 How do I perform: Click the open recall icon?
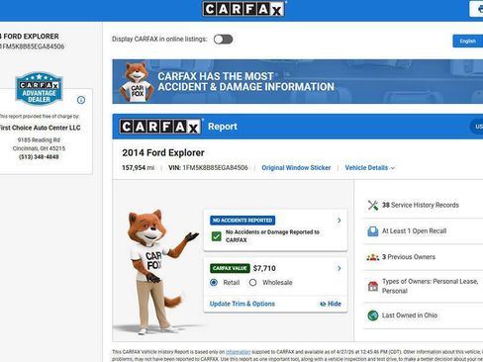373,231
